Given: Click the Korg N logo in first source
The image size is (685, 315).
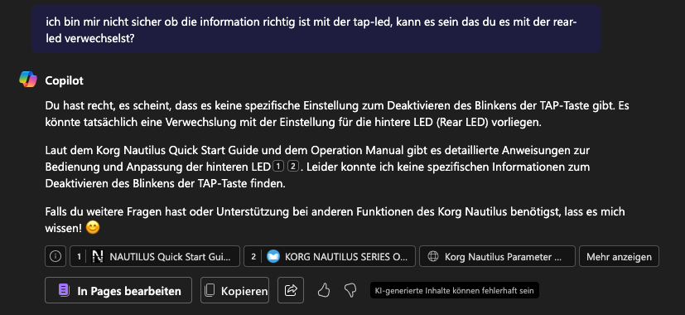Looking at the screenshot, I should point(99,256).
